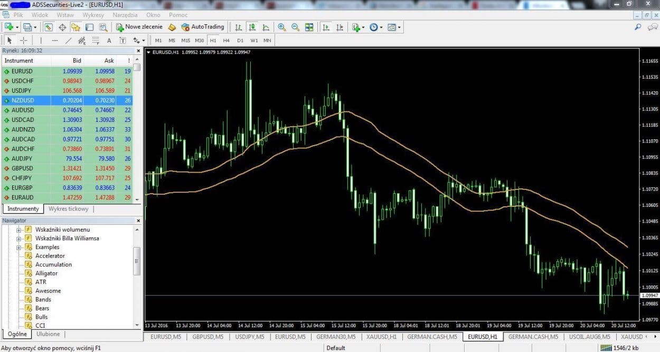Screen dimensions: 660x352
Task: Open the Profiles dropdown arrow
Action: pos(35,27)
